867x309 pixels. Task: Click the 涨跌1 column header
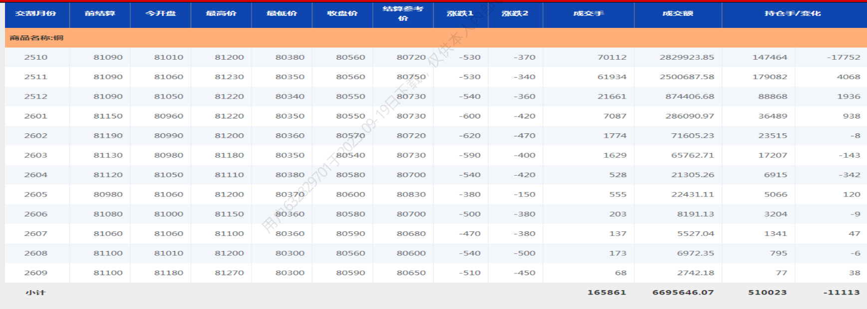tap(460, 13)
